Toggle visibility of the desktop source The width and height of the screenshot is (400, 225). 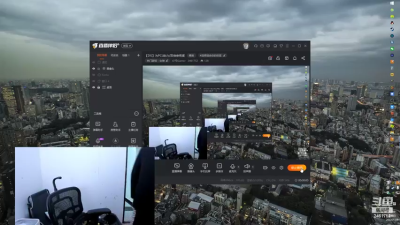93,87
